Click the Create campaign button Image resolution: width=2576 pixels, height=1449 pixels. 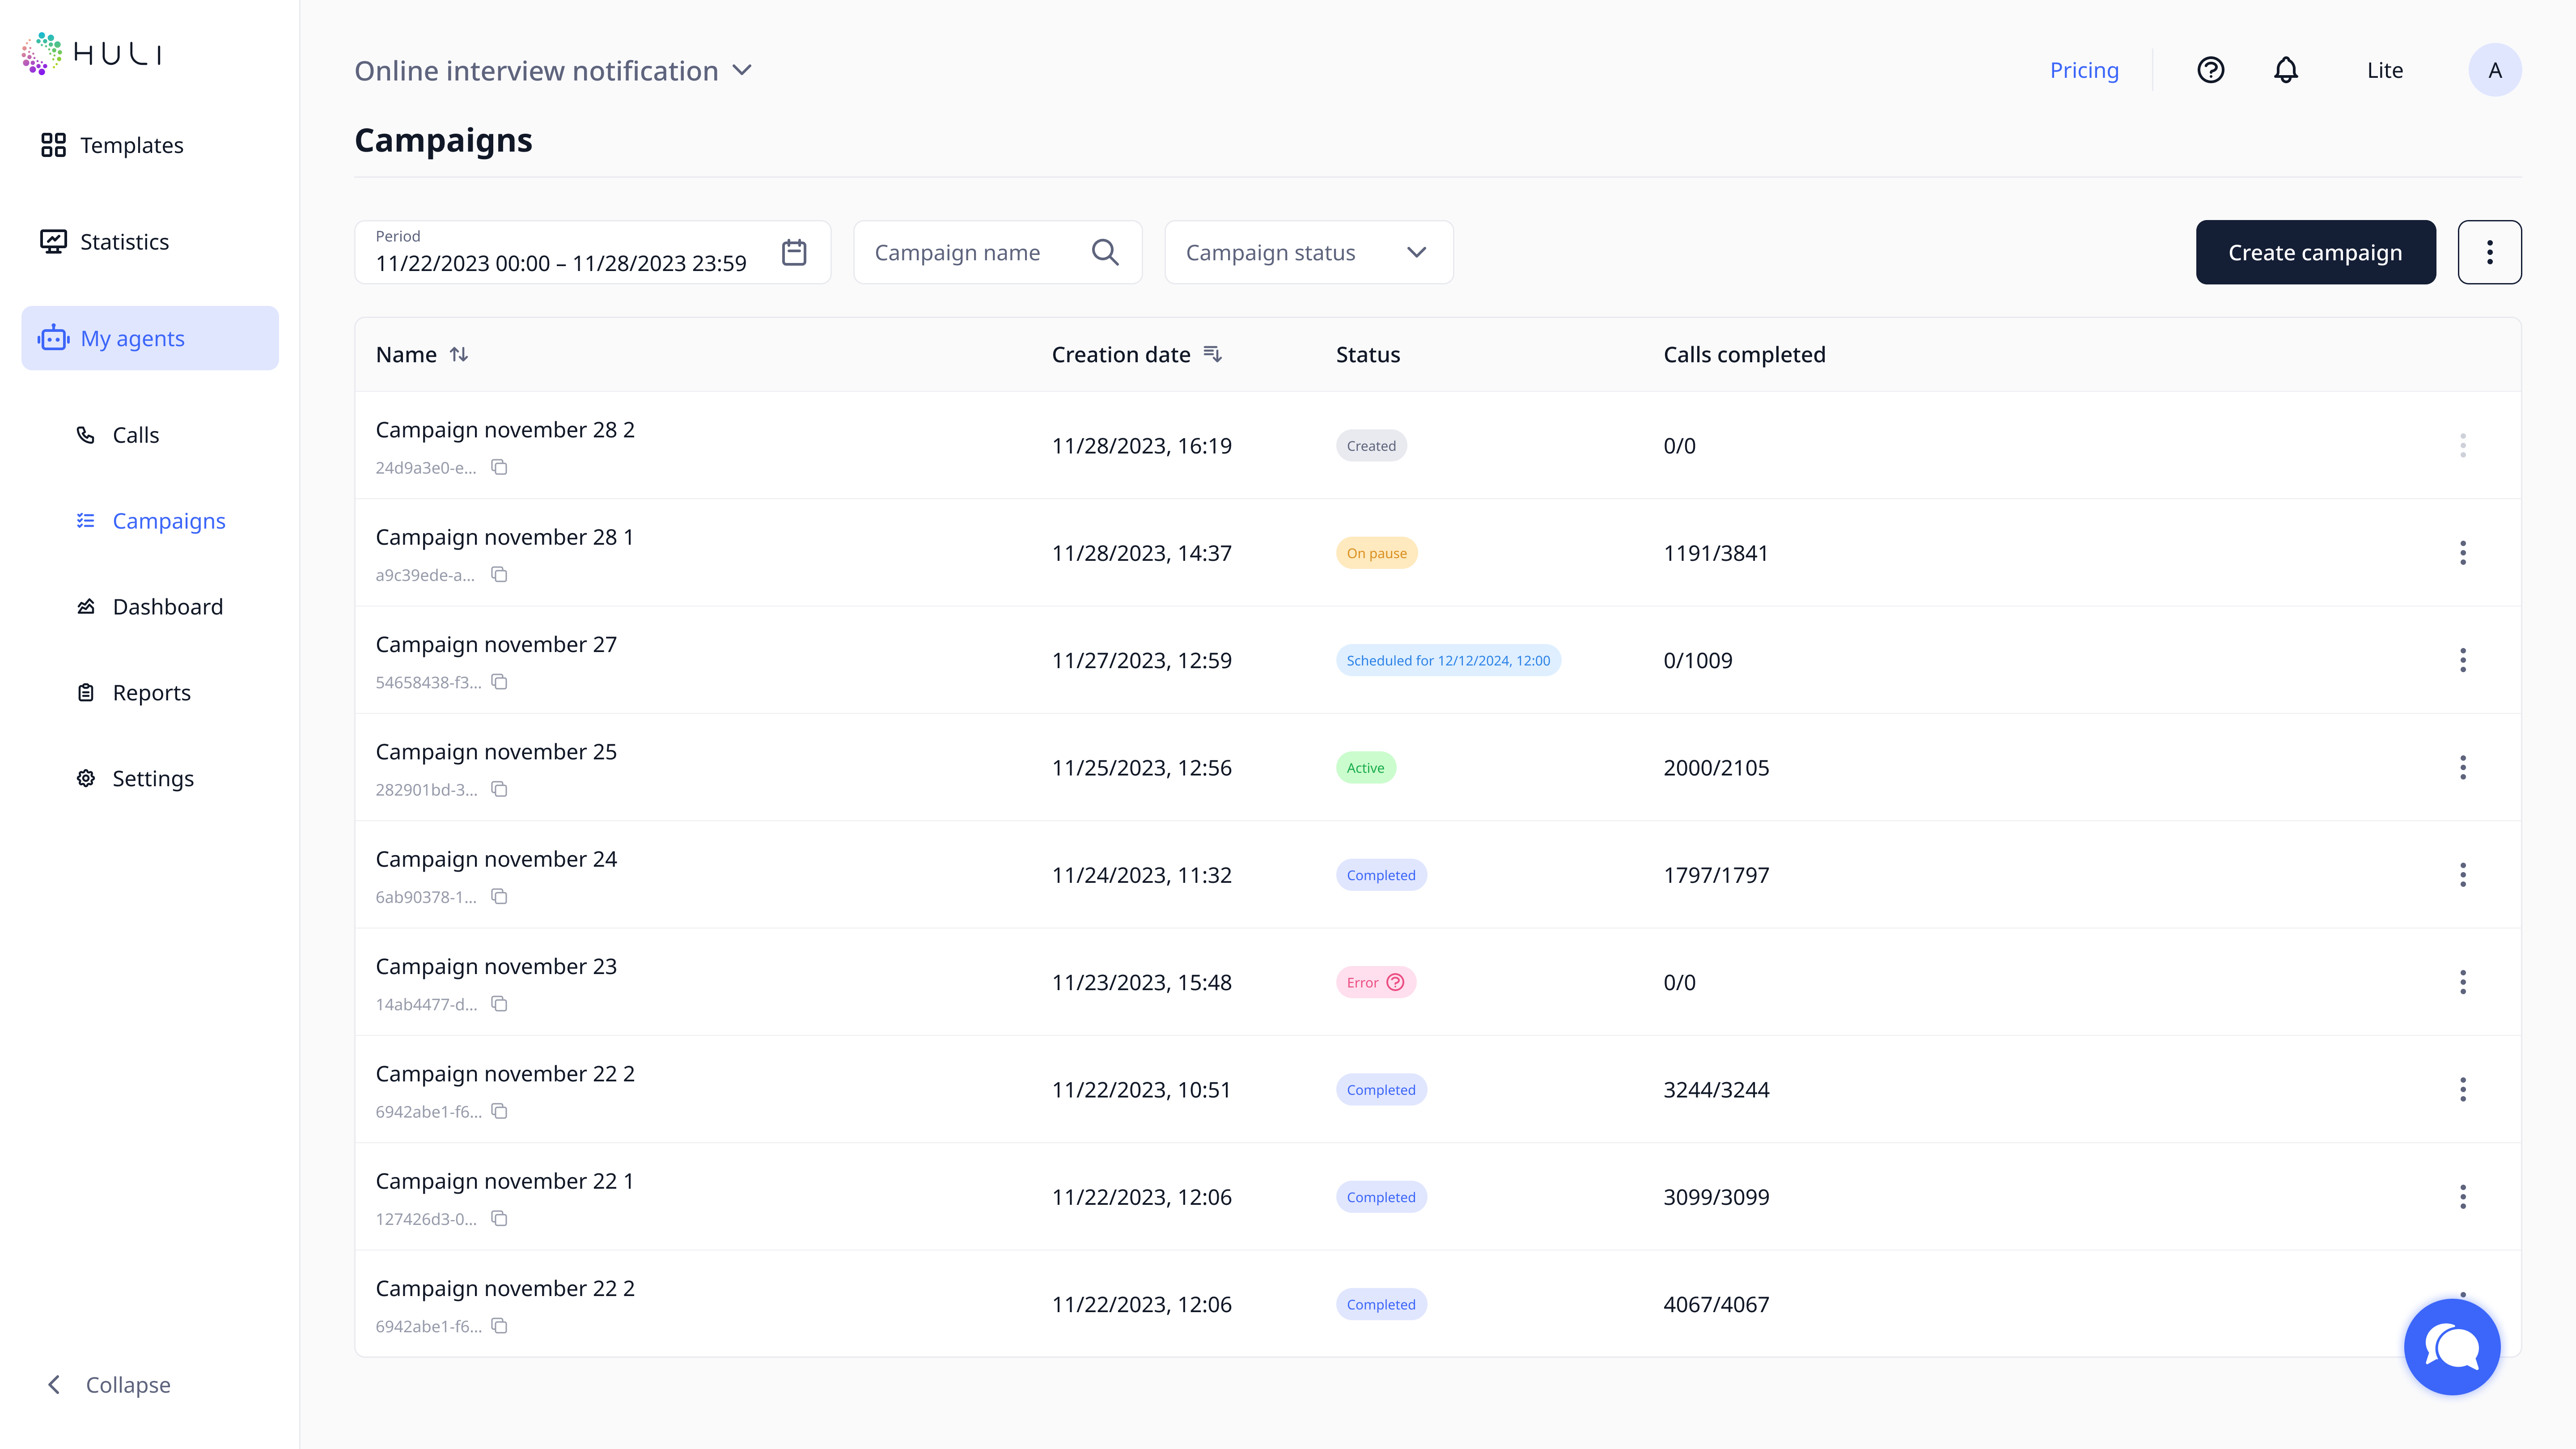(2315, 252)
